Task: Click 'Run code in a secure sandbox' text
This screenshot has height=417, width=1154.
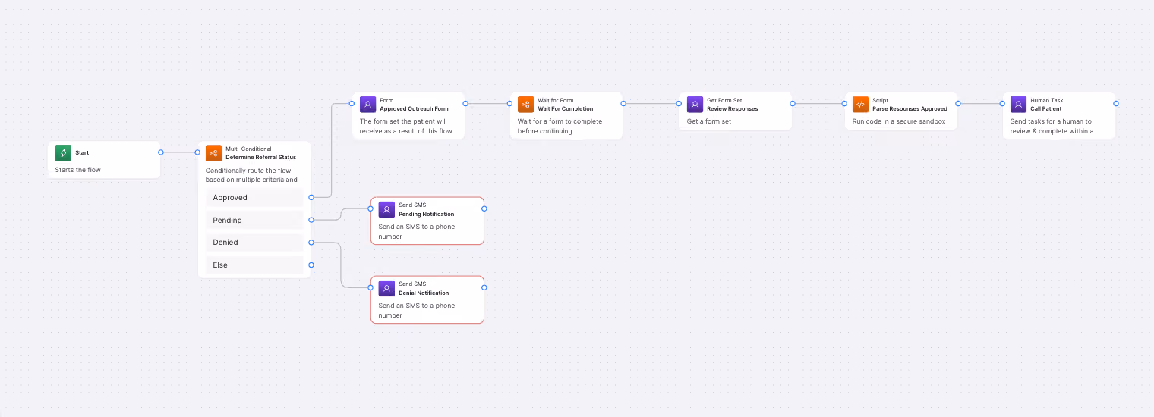Action: point(899,121)
